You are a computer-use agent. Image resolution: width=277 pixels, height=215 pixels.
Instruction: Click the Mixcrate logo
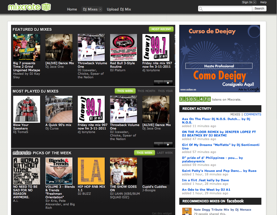coord(29,7)
